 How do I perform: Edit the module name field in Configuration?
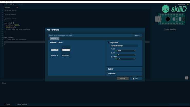(x=124, y=46)
